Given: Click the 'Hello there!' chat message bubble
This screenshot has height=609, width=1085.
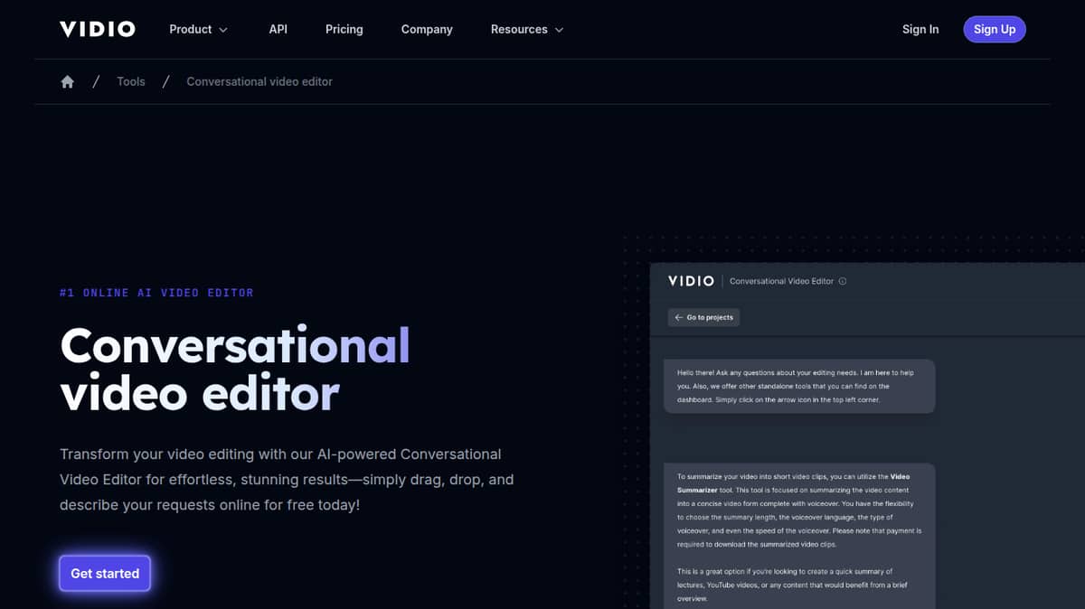Looking at the screenshot, I should [799, 386].
